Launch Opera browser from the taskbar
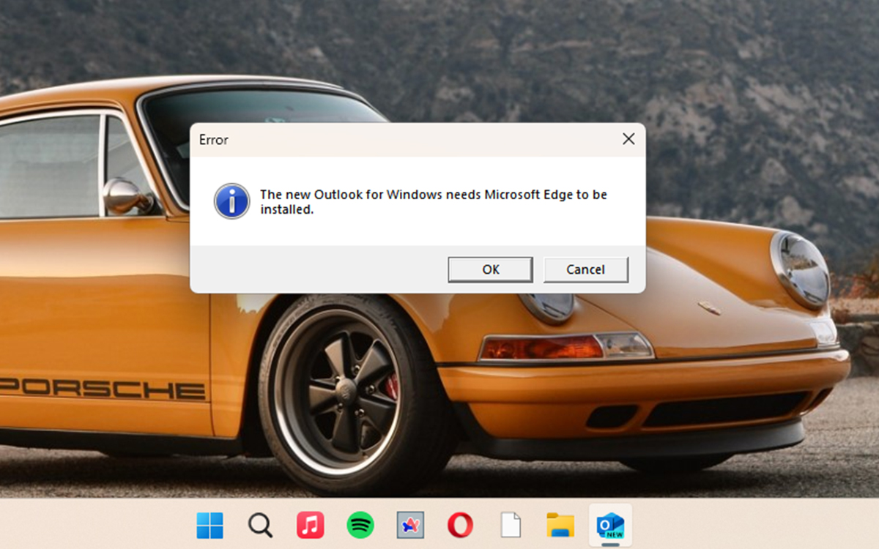 point(460,525)
